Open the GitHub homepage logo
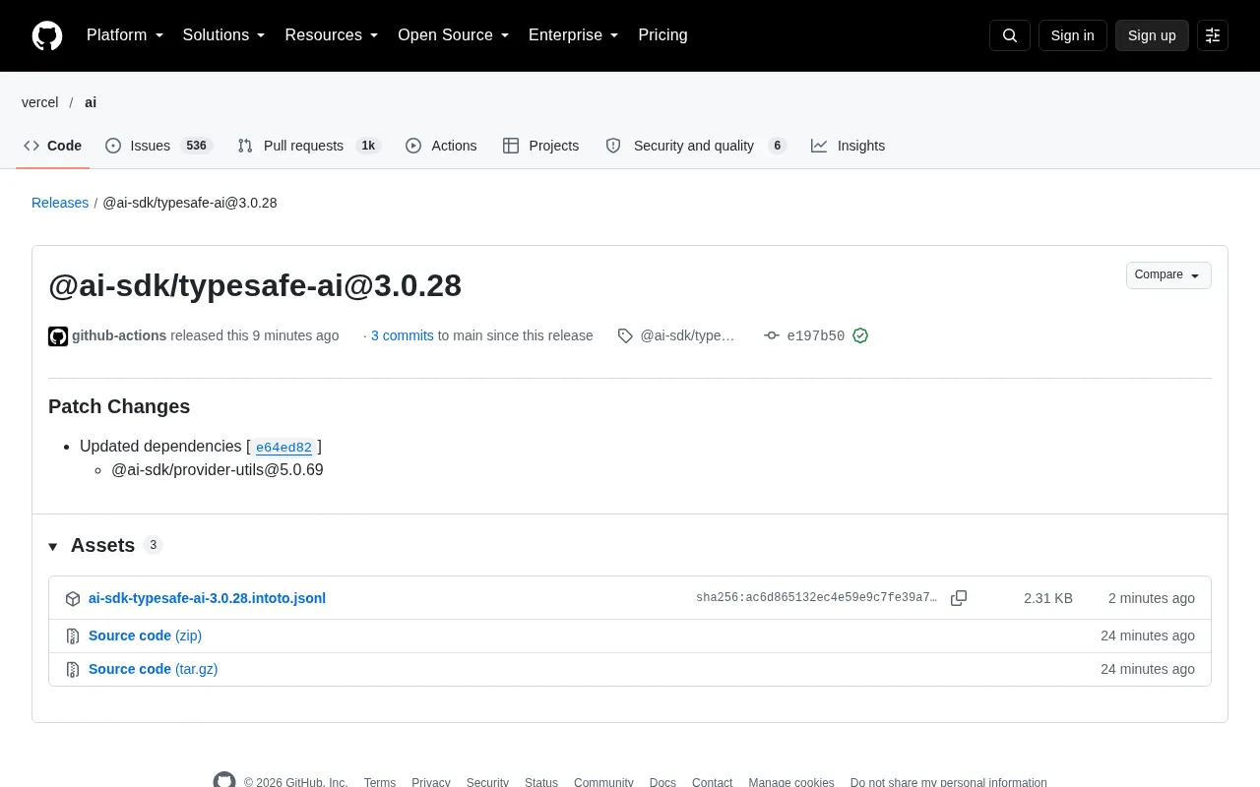The image size is (1260, 787). pos(47,35)
